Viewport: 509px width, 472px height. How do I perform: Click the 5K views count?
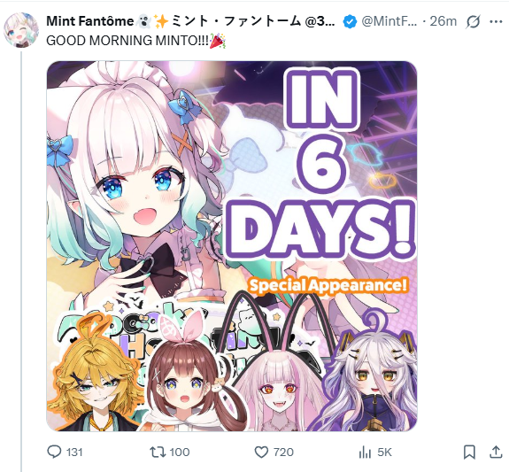tap(385, 453)
